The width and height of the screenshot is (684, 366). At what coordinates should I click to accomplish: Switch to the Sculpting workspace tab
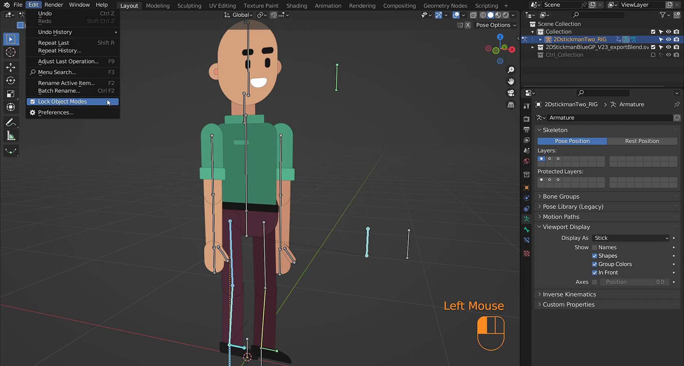pos(189,6)
